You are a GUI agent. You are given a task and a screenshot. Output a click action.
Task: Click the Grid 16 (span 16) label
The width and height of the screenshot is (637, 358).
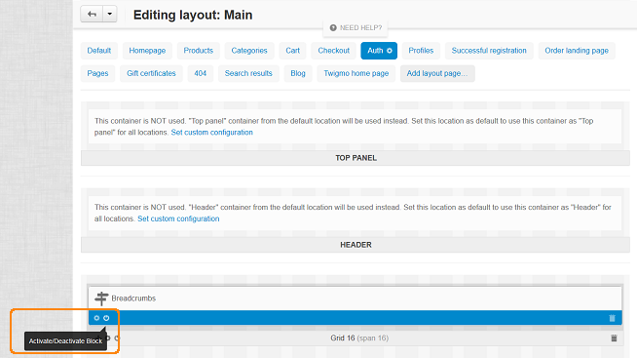(x=359, y=338)
